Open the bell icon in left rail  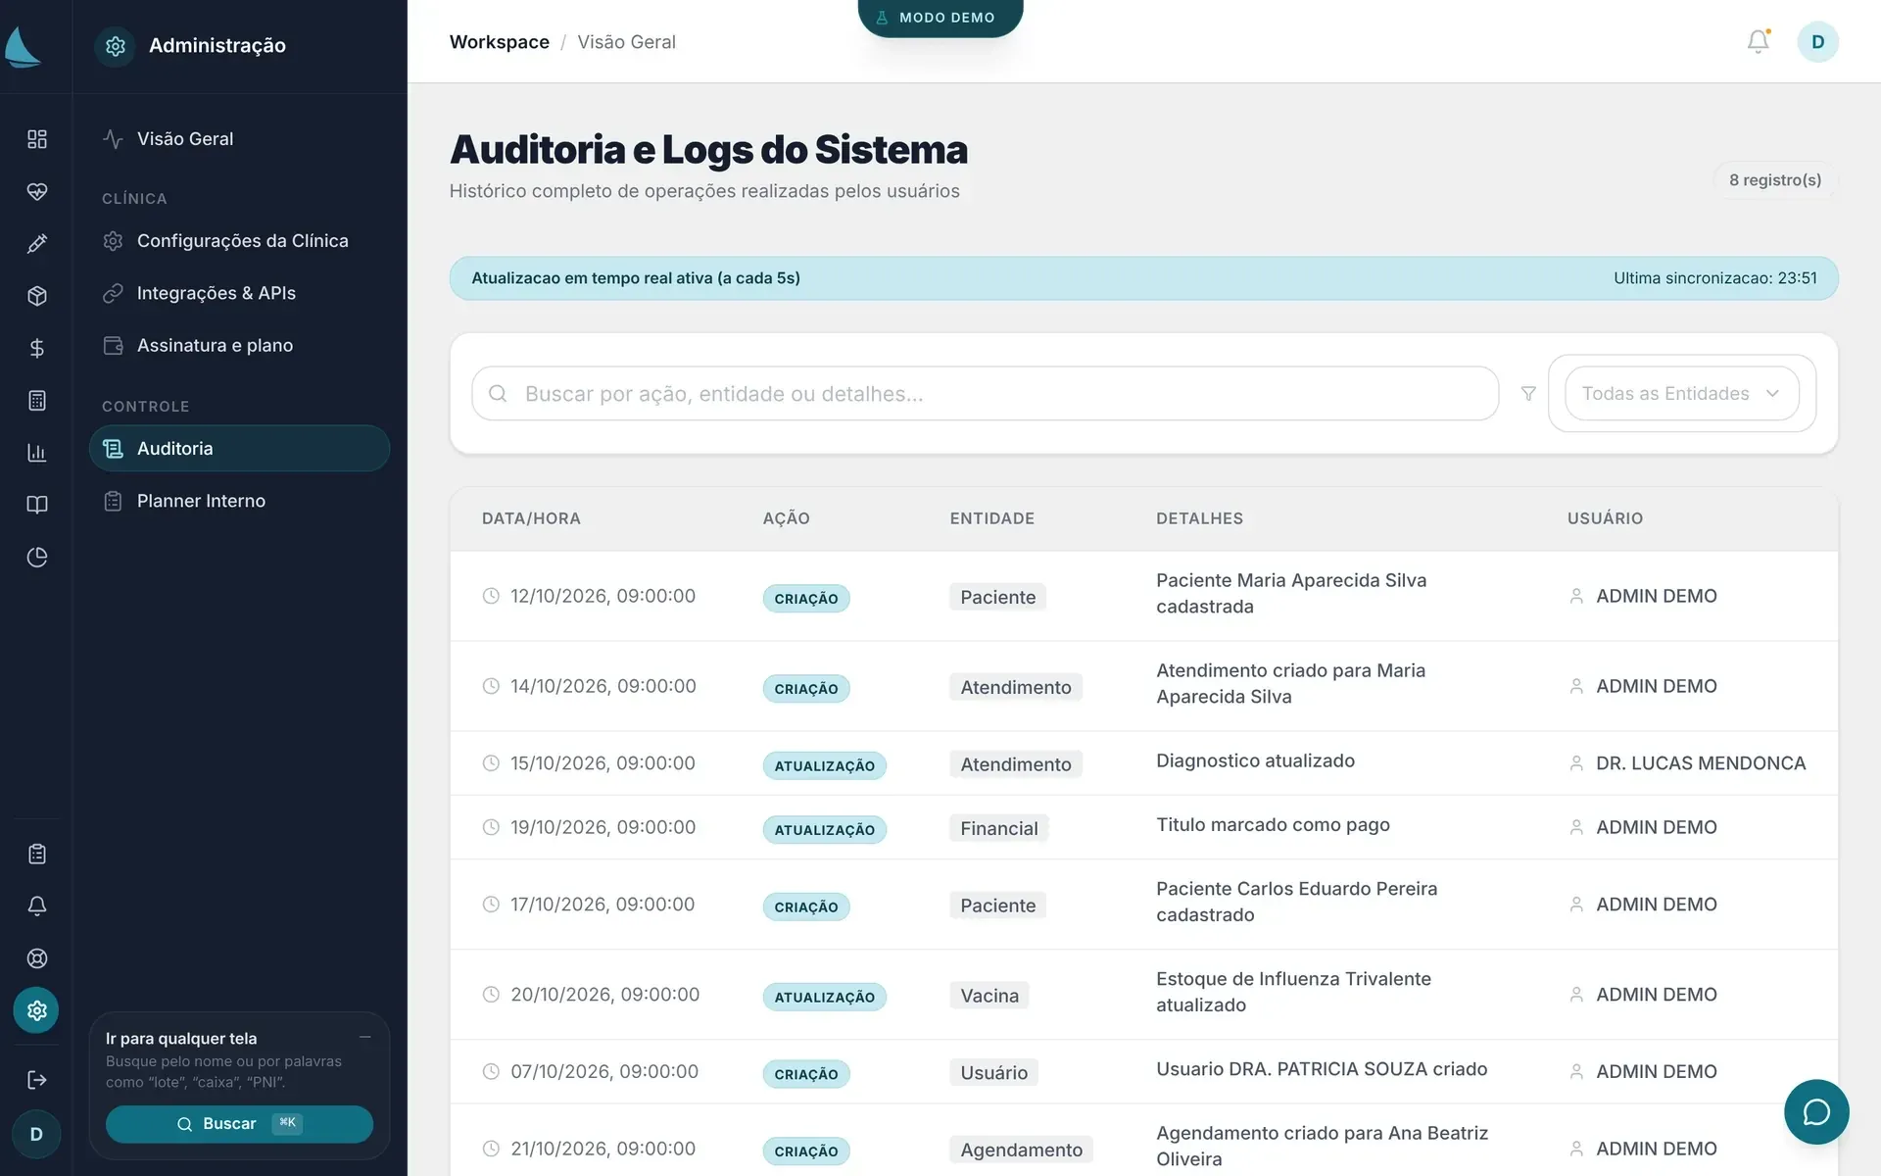click(x=36, y=906)
